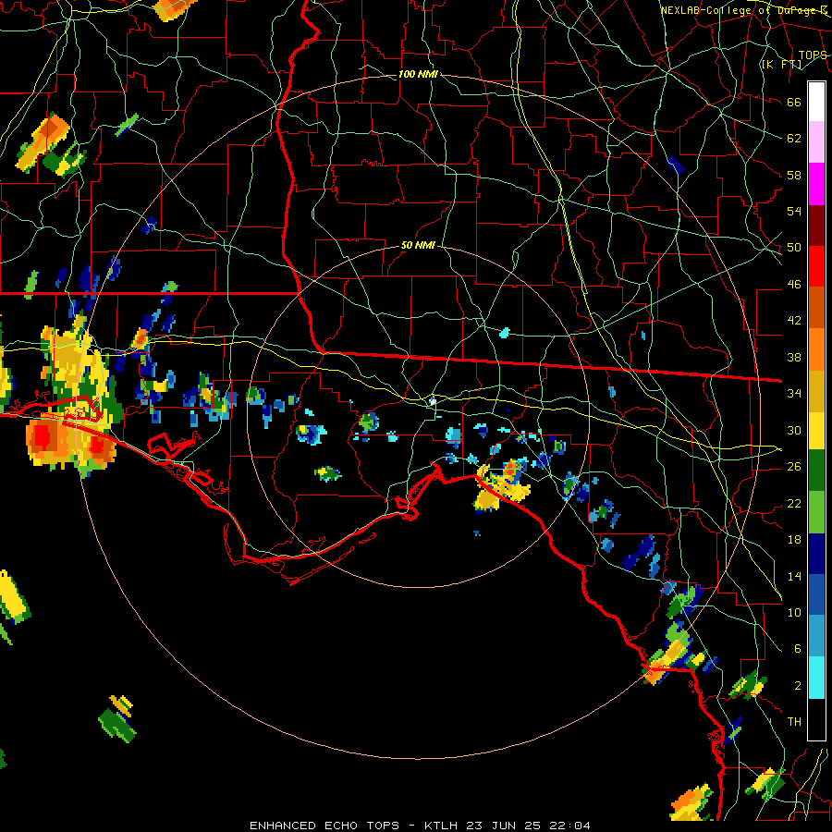Pick the dark green legend swatch
The width and height of the screenshot is (832, 832).
click(816, 471)
